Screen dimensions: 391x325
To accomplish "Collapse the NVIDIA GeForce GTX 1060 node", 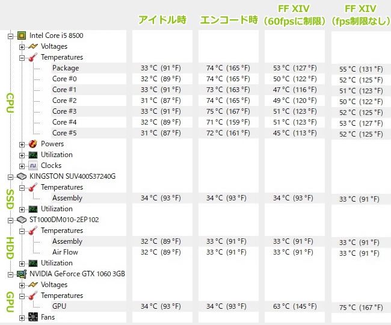I will click(10, 274).
